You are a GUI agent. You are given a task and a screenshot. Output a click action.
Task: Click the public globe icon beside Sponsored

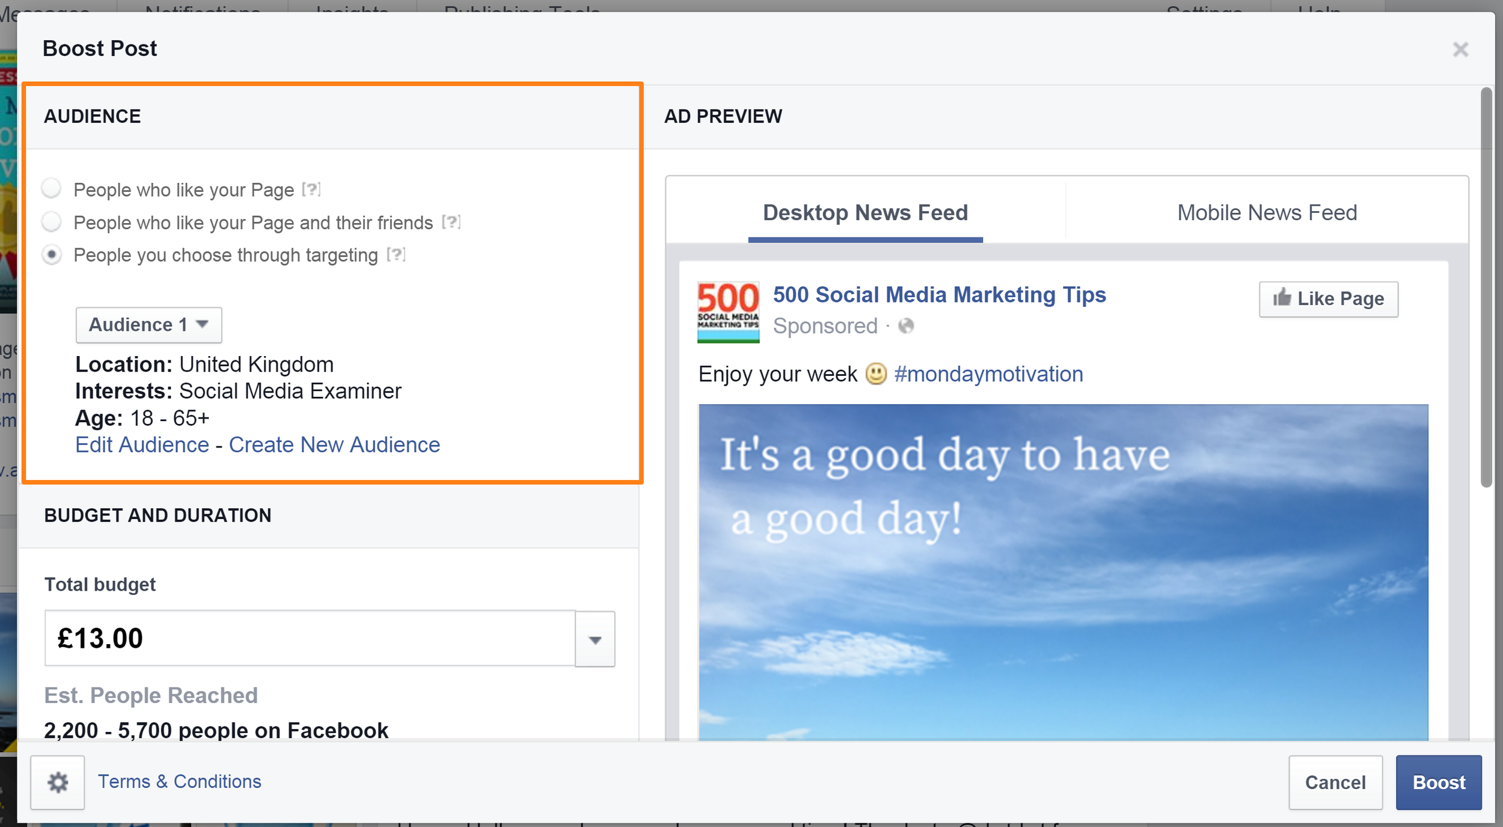pyautogui.click(x=906, y=326)
